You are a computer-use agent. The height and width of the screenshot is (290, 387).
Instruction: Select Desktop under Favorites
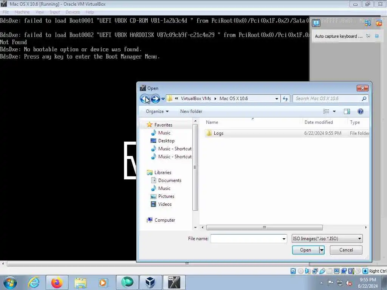[166, 141]
